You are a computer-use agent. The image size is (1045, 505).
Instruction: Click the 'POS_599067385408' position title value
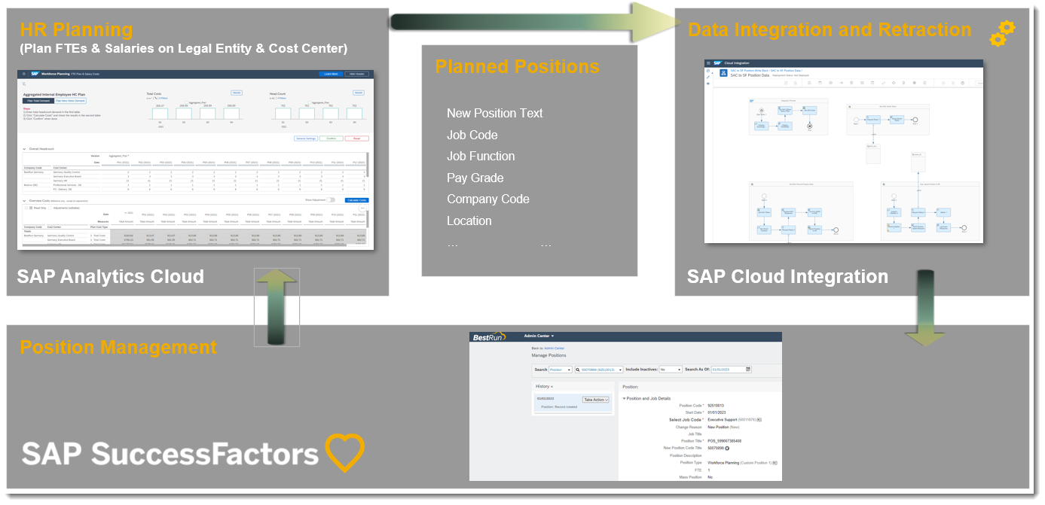[x=725, y=441]
